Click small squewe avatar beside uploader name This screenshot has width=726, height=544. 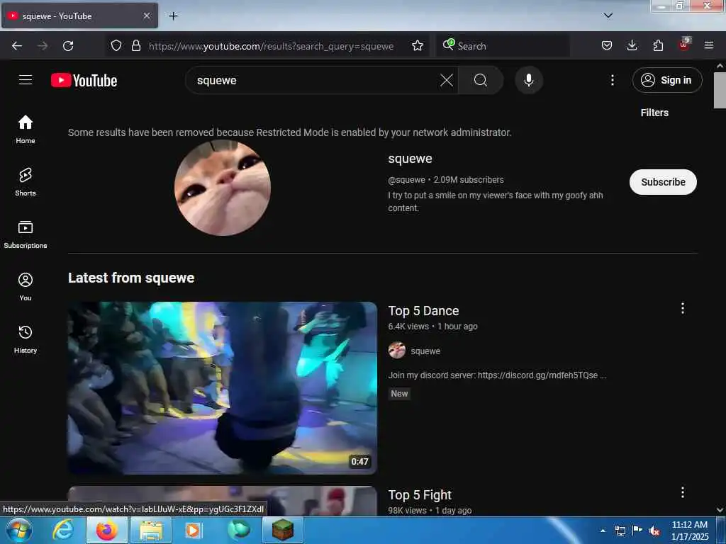(397, 351)
